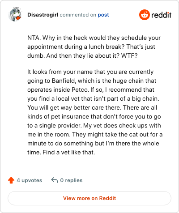Screen dimensions: 179x213
Task: Click View more on Reddit button
Action: tap(89, 198)
